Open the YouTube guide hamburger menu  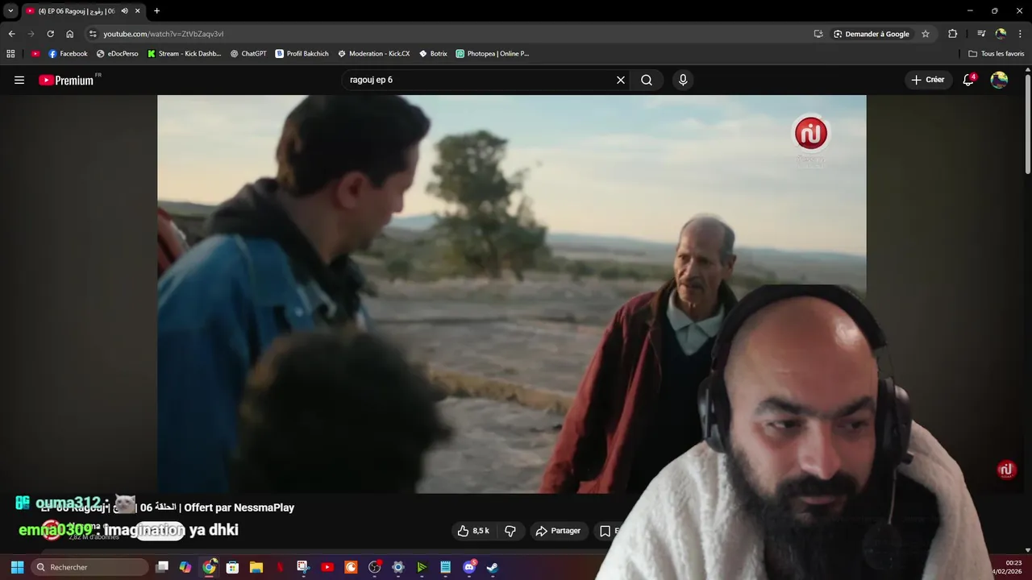coord(19,80)
